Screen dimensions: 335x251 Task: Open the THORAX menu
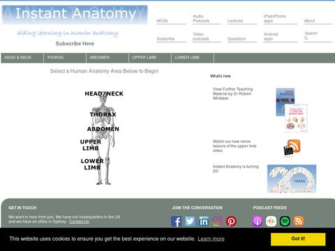point(65,58)
